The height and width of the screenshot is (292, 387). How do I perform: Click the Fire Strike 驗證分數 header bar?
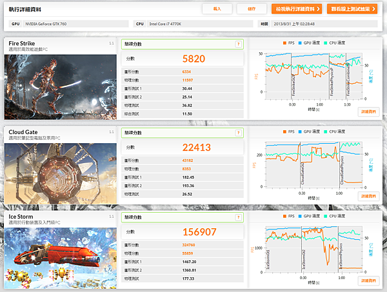point(183,44)
